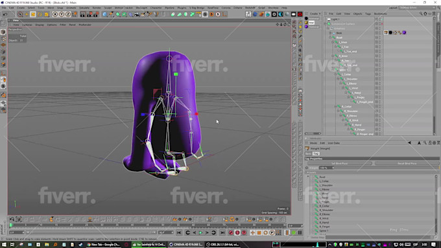
Task: Collapse the Root joint hierarchy
Action: tap(331, 38)
